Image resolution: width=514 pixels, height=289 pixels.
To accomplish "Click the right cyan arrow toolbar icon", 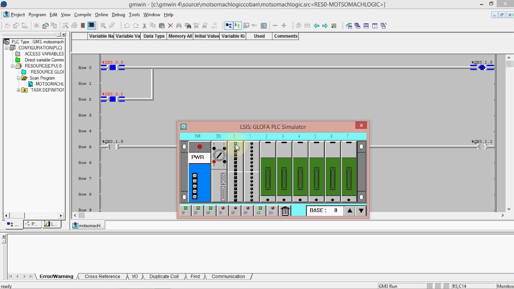I will (x=325, y=26).
